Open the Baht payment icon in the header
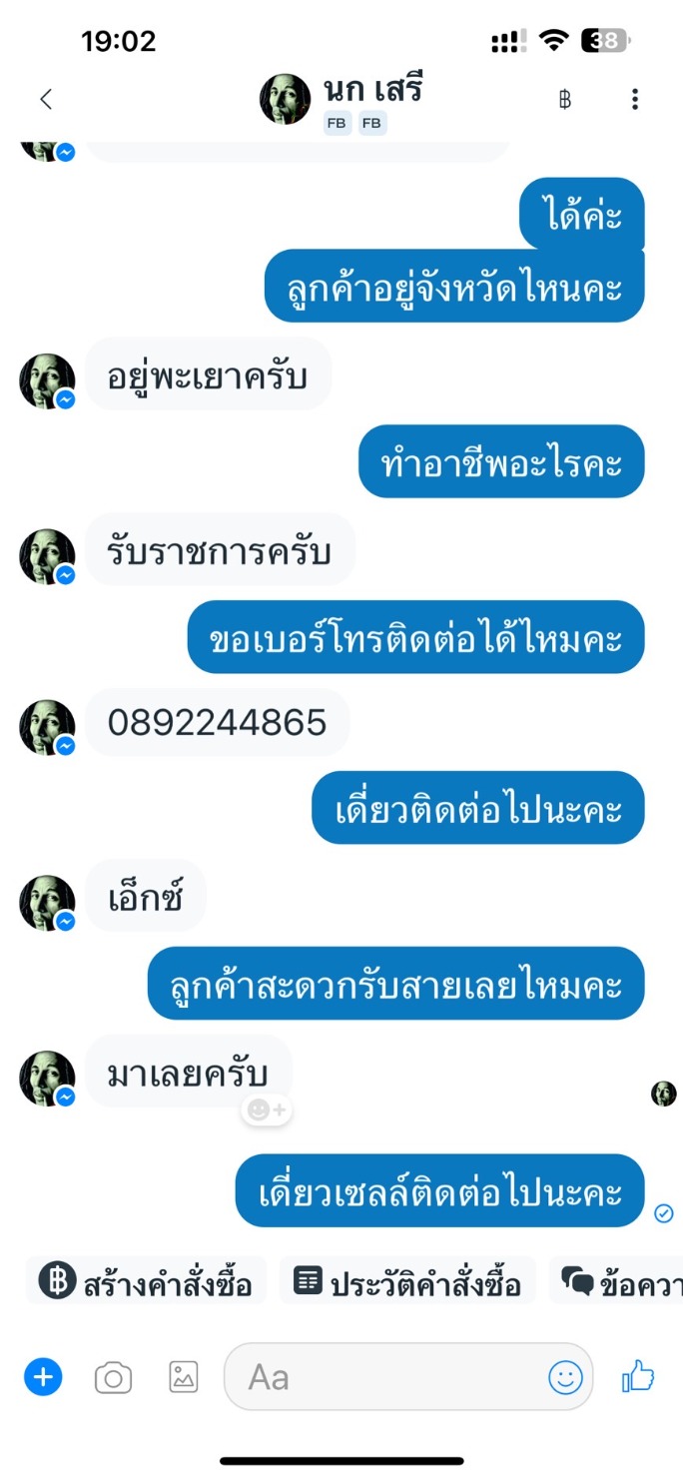 coord(565,99)
